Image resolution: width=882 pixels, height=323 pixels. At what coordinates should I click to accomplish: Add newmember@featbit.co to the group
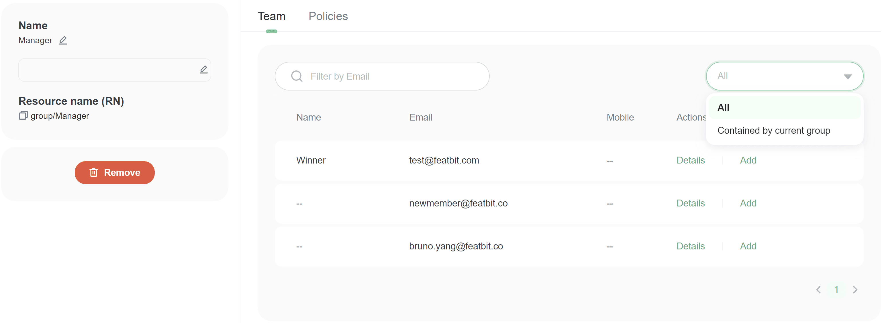[x=748, y=203]
